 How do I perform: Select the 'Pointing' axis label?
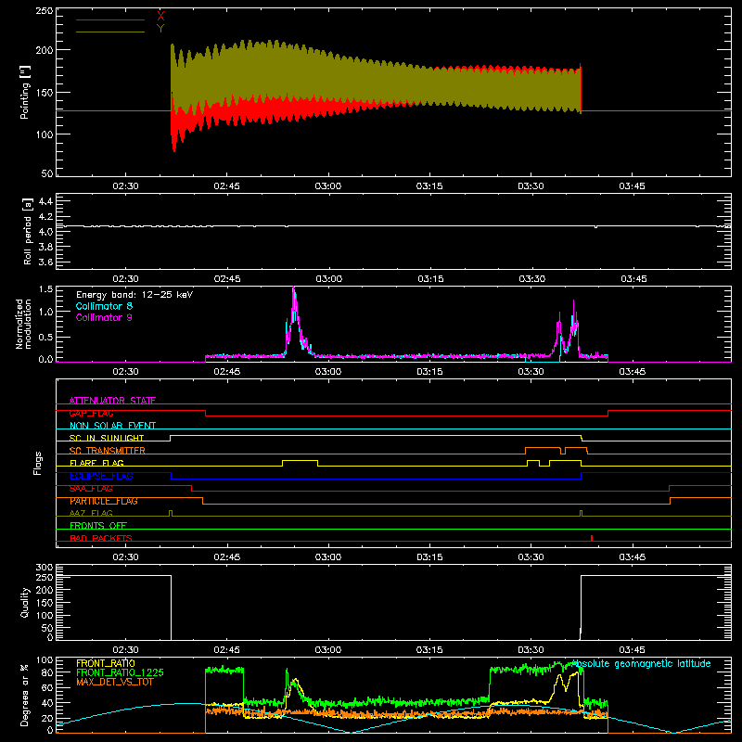coord(25,92)
